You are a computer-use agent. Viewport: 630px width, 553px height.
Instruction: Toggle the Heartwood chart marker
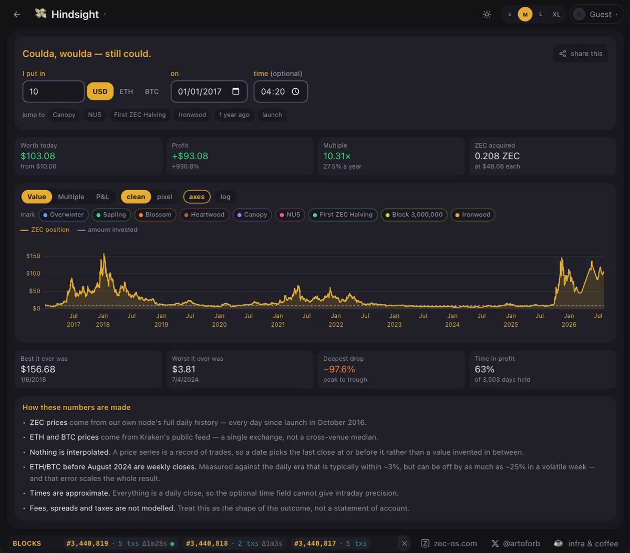[204, 215]
